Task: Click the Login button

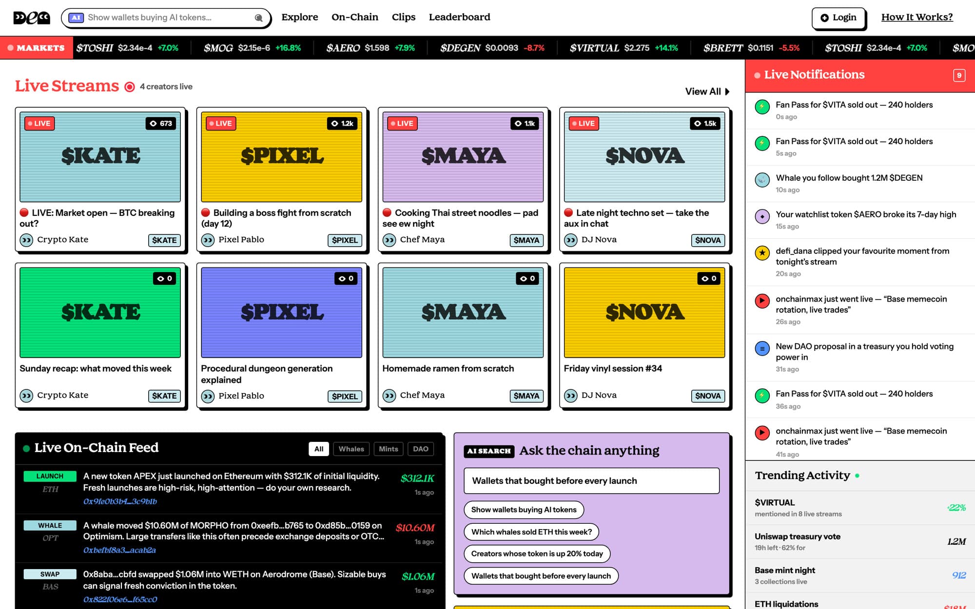Action: (x=838, y=18)
